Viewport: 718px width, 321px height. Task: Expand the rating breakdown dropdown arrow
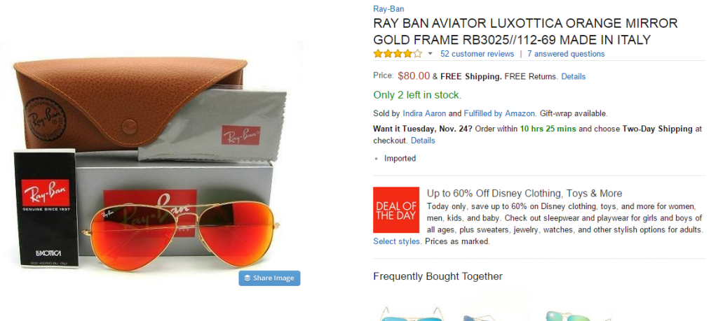coord(430,54)
